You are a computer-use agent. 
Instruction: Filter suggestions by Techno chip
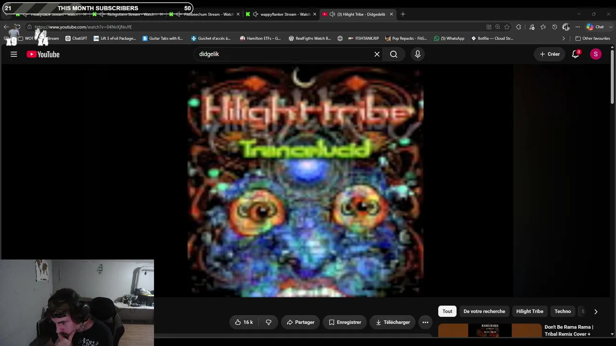coord(563,311)
